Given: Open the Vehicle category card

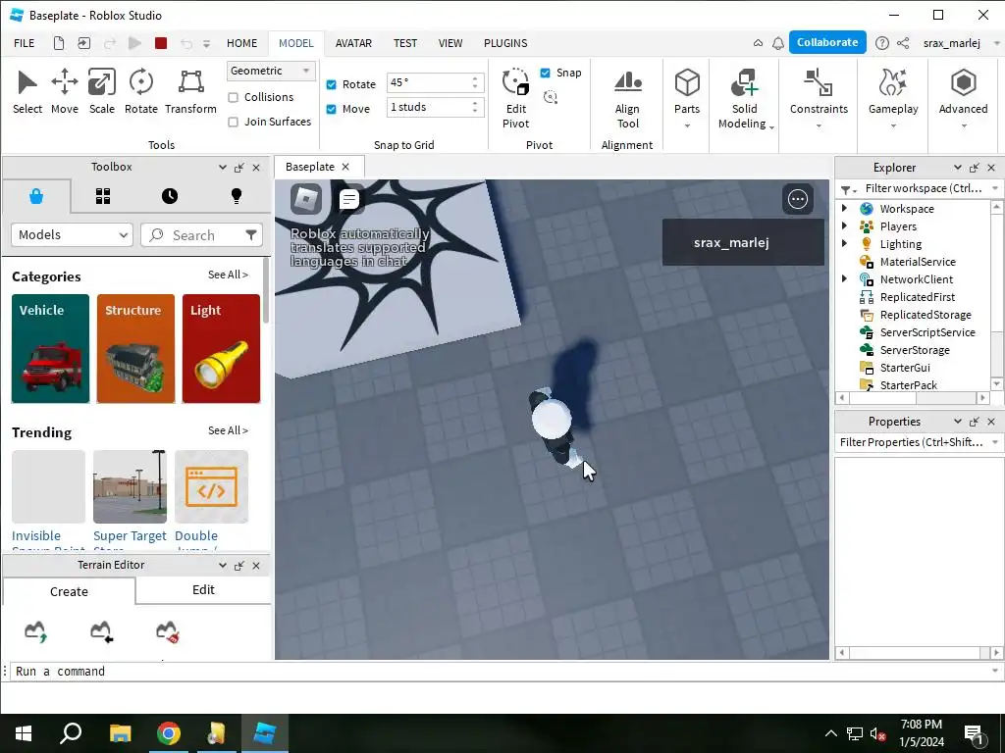Looking at the screenshot, I should pyautogui.click(x=50, y=348).
